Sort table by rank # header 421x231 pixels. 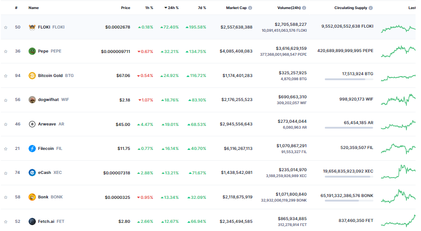pos(16,8)
